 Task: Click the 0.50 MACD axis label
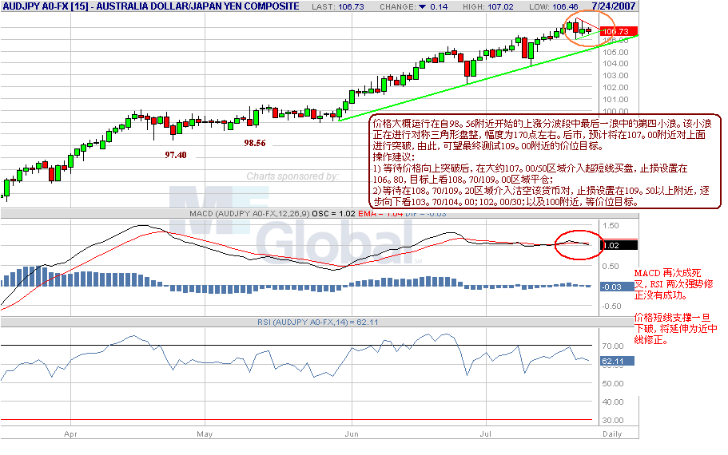click(x=611, y=267)
